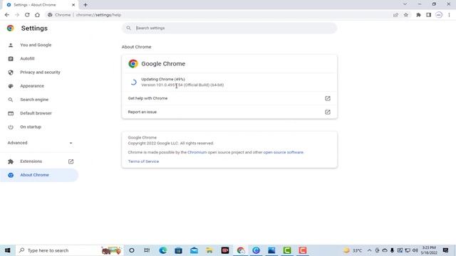Bookmark this page with the star icon
Screen dimensions: 456x256
coord(406,15)
